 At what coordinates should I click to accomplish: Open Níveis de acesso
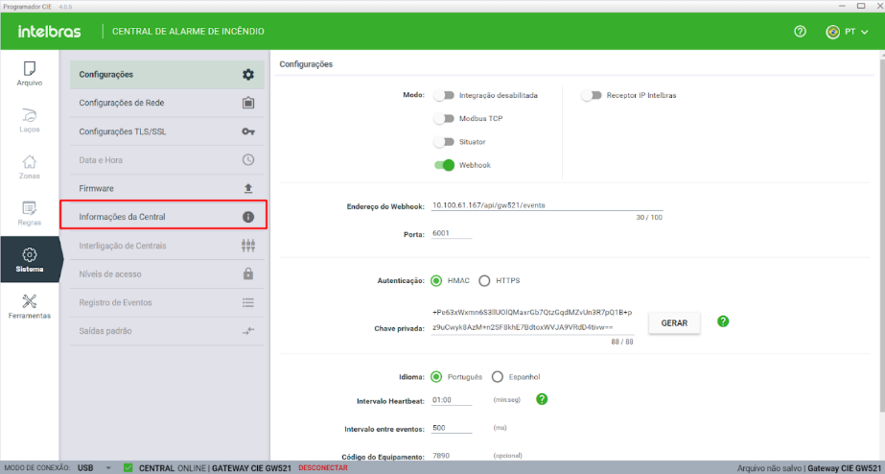[x=167, y=274]
